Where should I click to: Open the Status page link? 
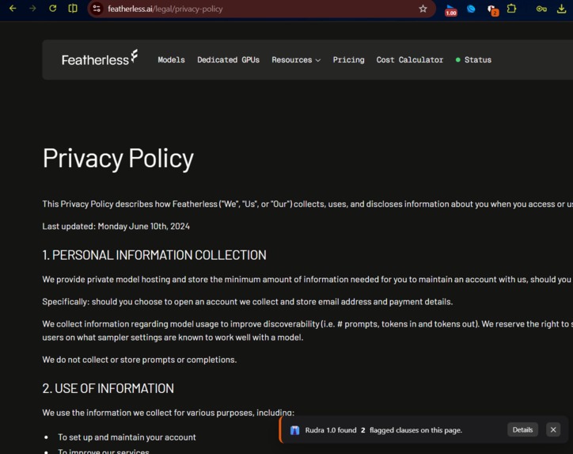pyautogui.click(x=473, y=59)
